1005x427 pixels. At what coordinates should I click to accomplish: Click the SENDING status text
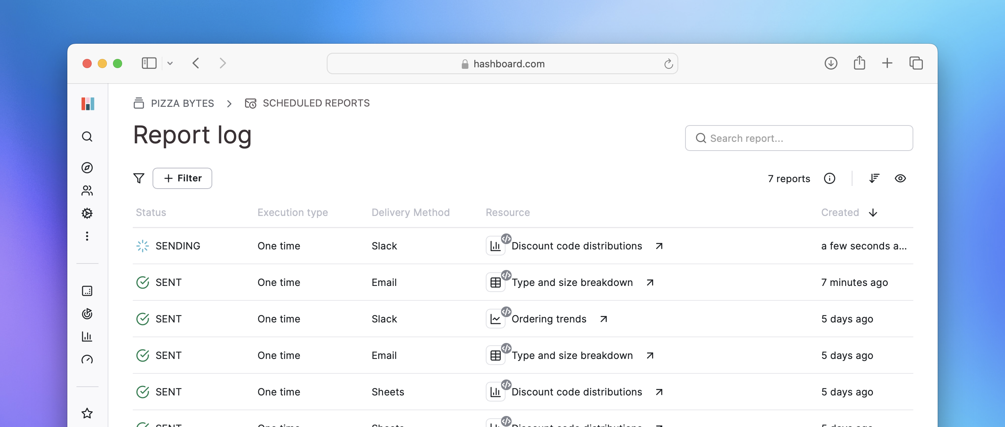pos(178,246)
